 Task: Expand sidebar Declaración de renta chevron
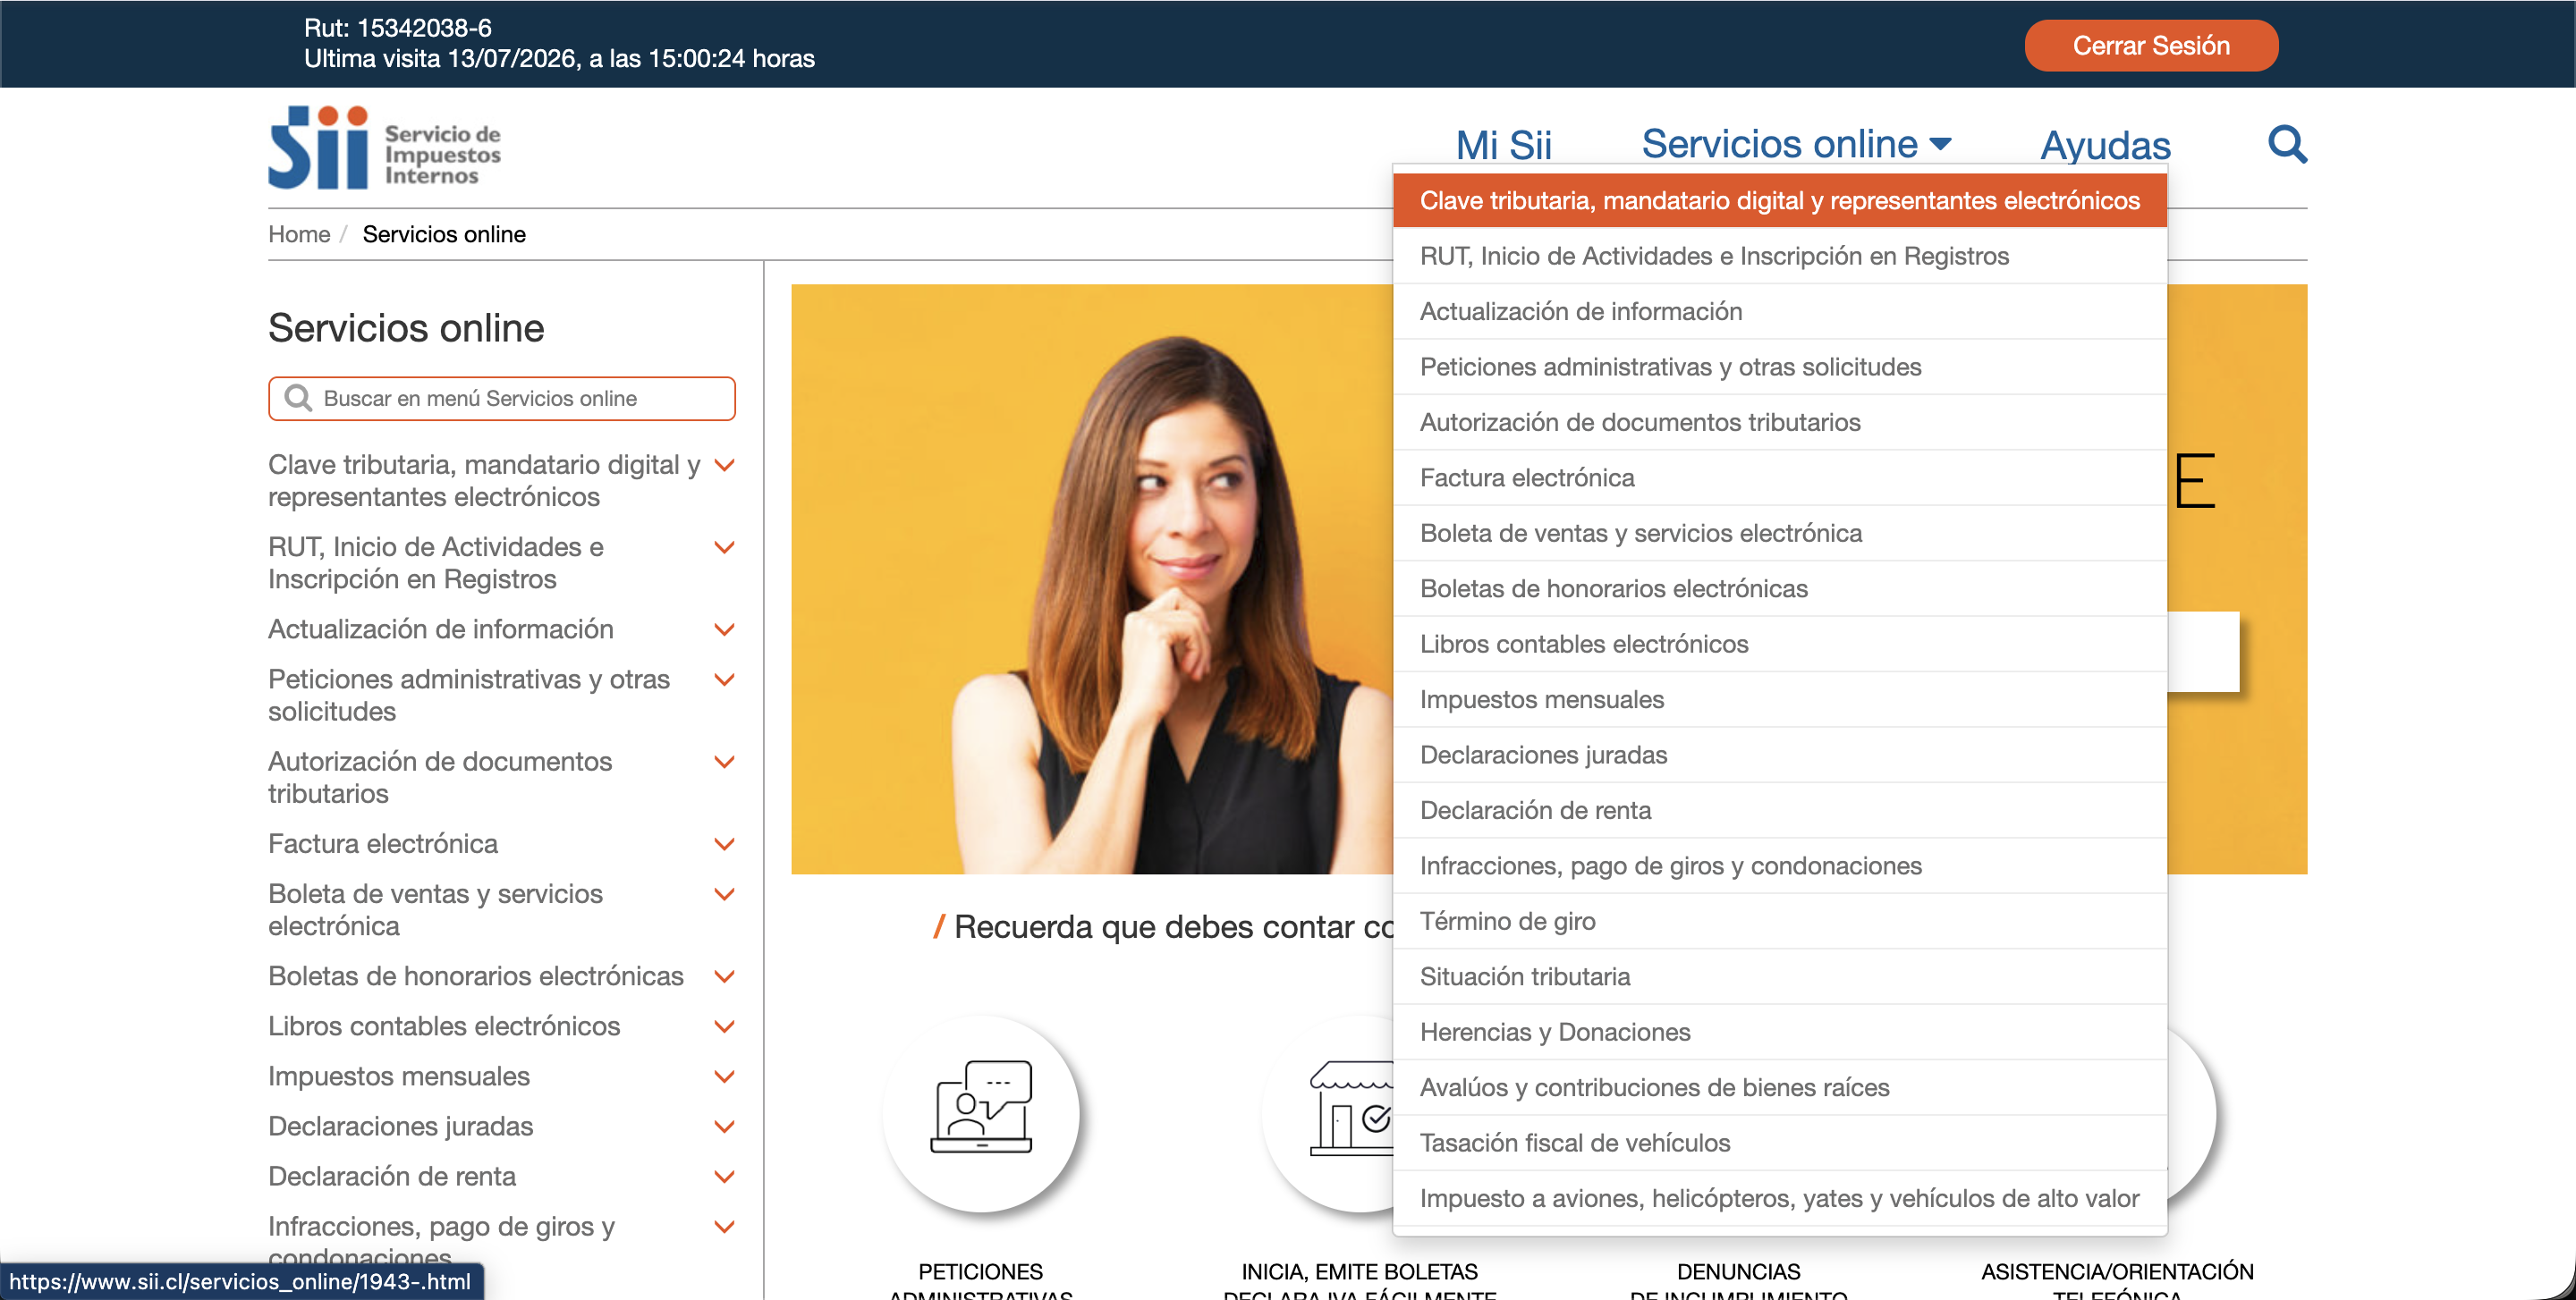pos(725,1176)
